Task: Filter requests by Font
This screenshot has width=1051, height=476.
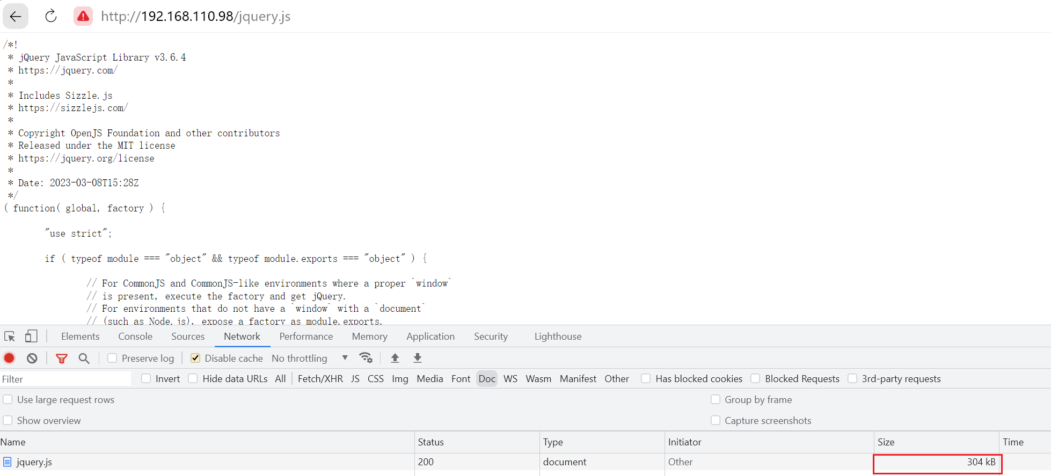Action: click(461, 379)
